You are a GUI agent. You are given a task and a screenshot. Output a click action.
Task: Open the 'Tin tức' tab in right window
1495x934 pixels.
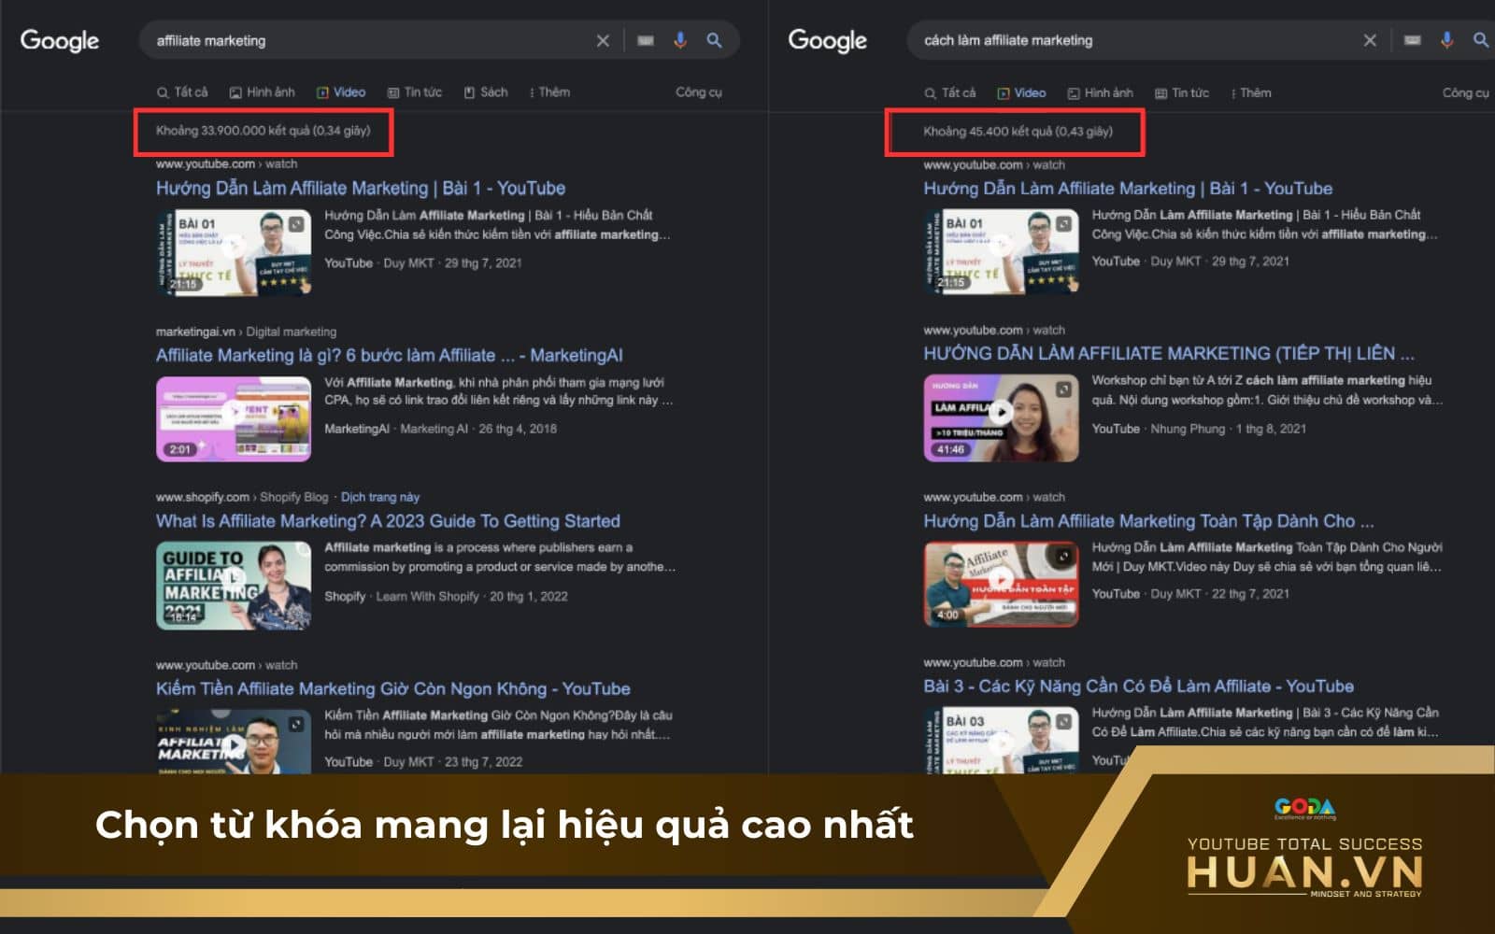(x=1182, y=93)
